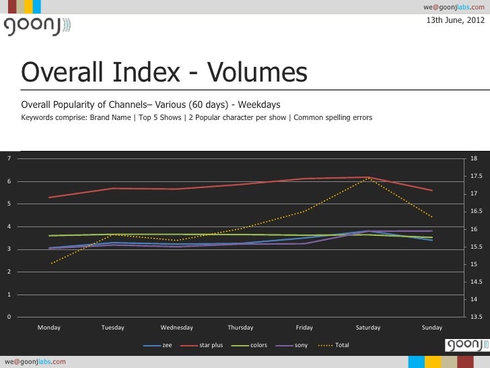Open the we@goonjlabs.com link in the footer
The image size is (490, 368).
tap(35, 362)
